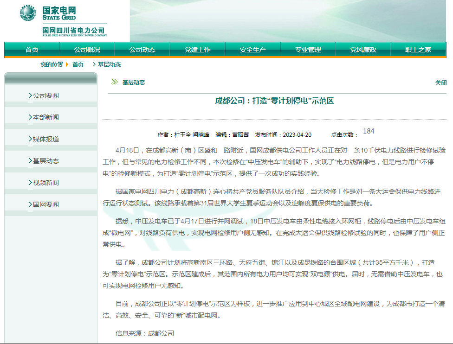Click the editor name 黄昭茜

pos(240,135)
